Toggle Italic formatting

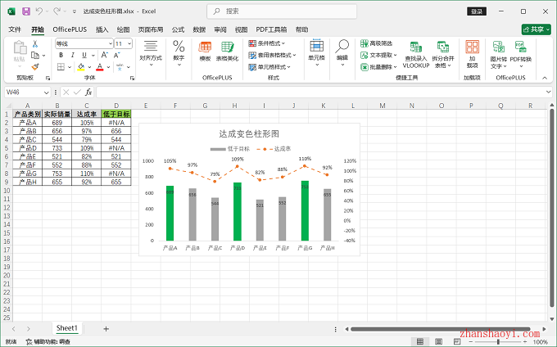click(72, 55)
